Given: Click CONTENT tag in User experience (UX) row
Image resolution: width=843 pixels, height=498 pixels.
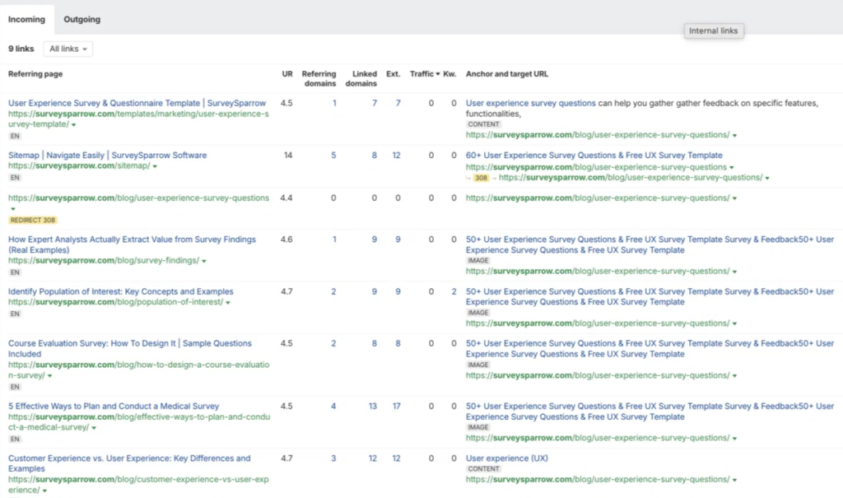Looking at the screenshot, I should [x=483, y=469].
